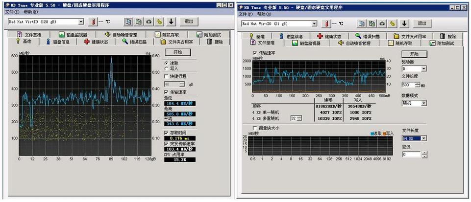Click the camera save-screenshot icon in the 128 gB window
This screenshot has width=471, height=202.
[x=149, y=22]
